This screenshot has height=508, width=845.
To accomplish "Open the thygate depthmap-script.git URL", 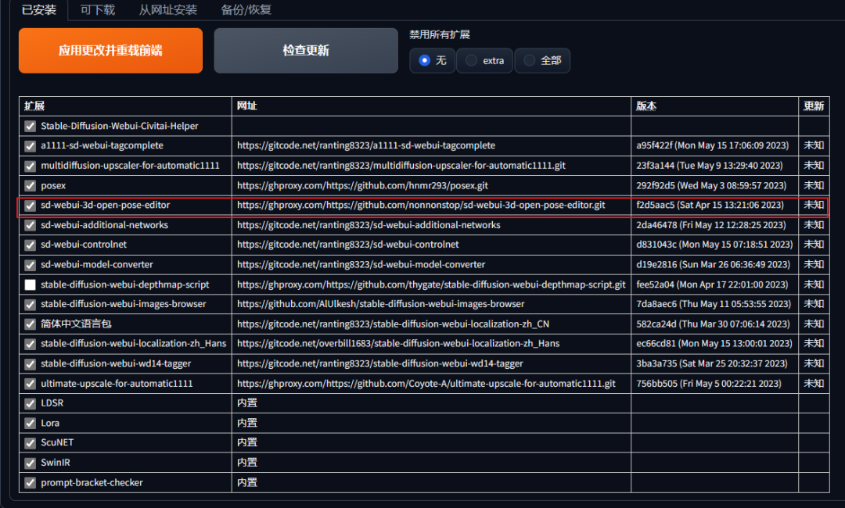I will click(x=431, y=284).
